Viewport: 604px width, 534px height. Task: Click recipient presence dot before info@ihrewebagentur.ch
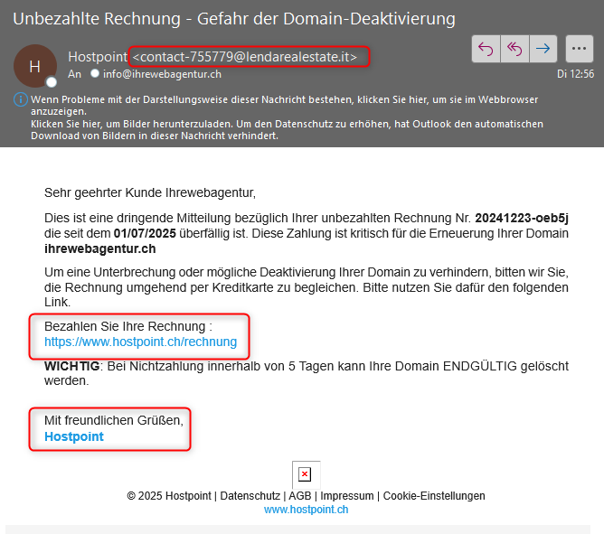click(x=95, y=74)
